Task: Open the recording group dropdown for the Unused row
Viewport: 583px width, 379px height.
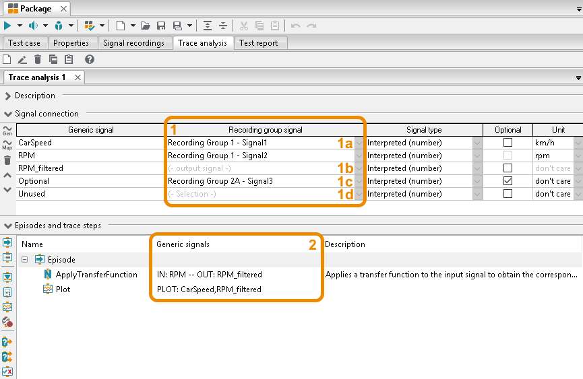Action: pos(359,194)
